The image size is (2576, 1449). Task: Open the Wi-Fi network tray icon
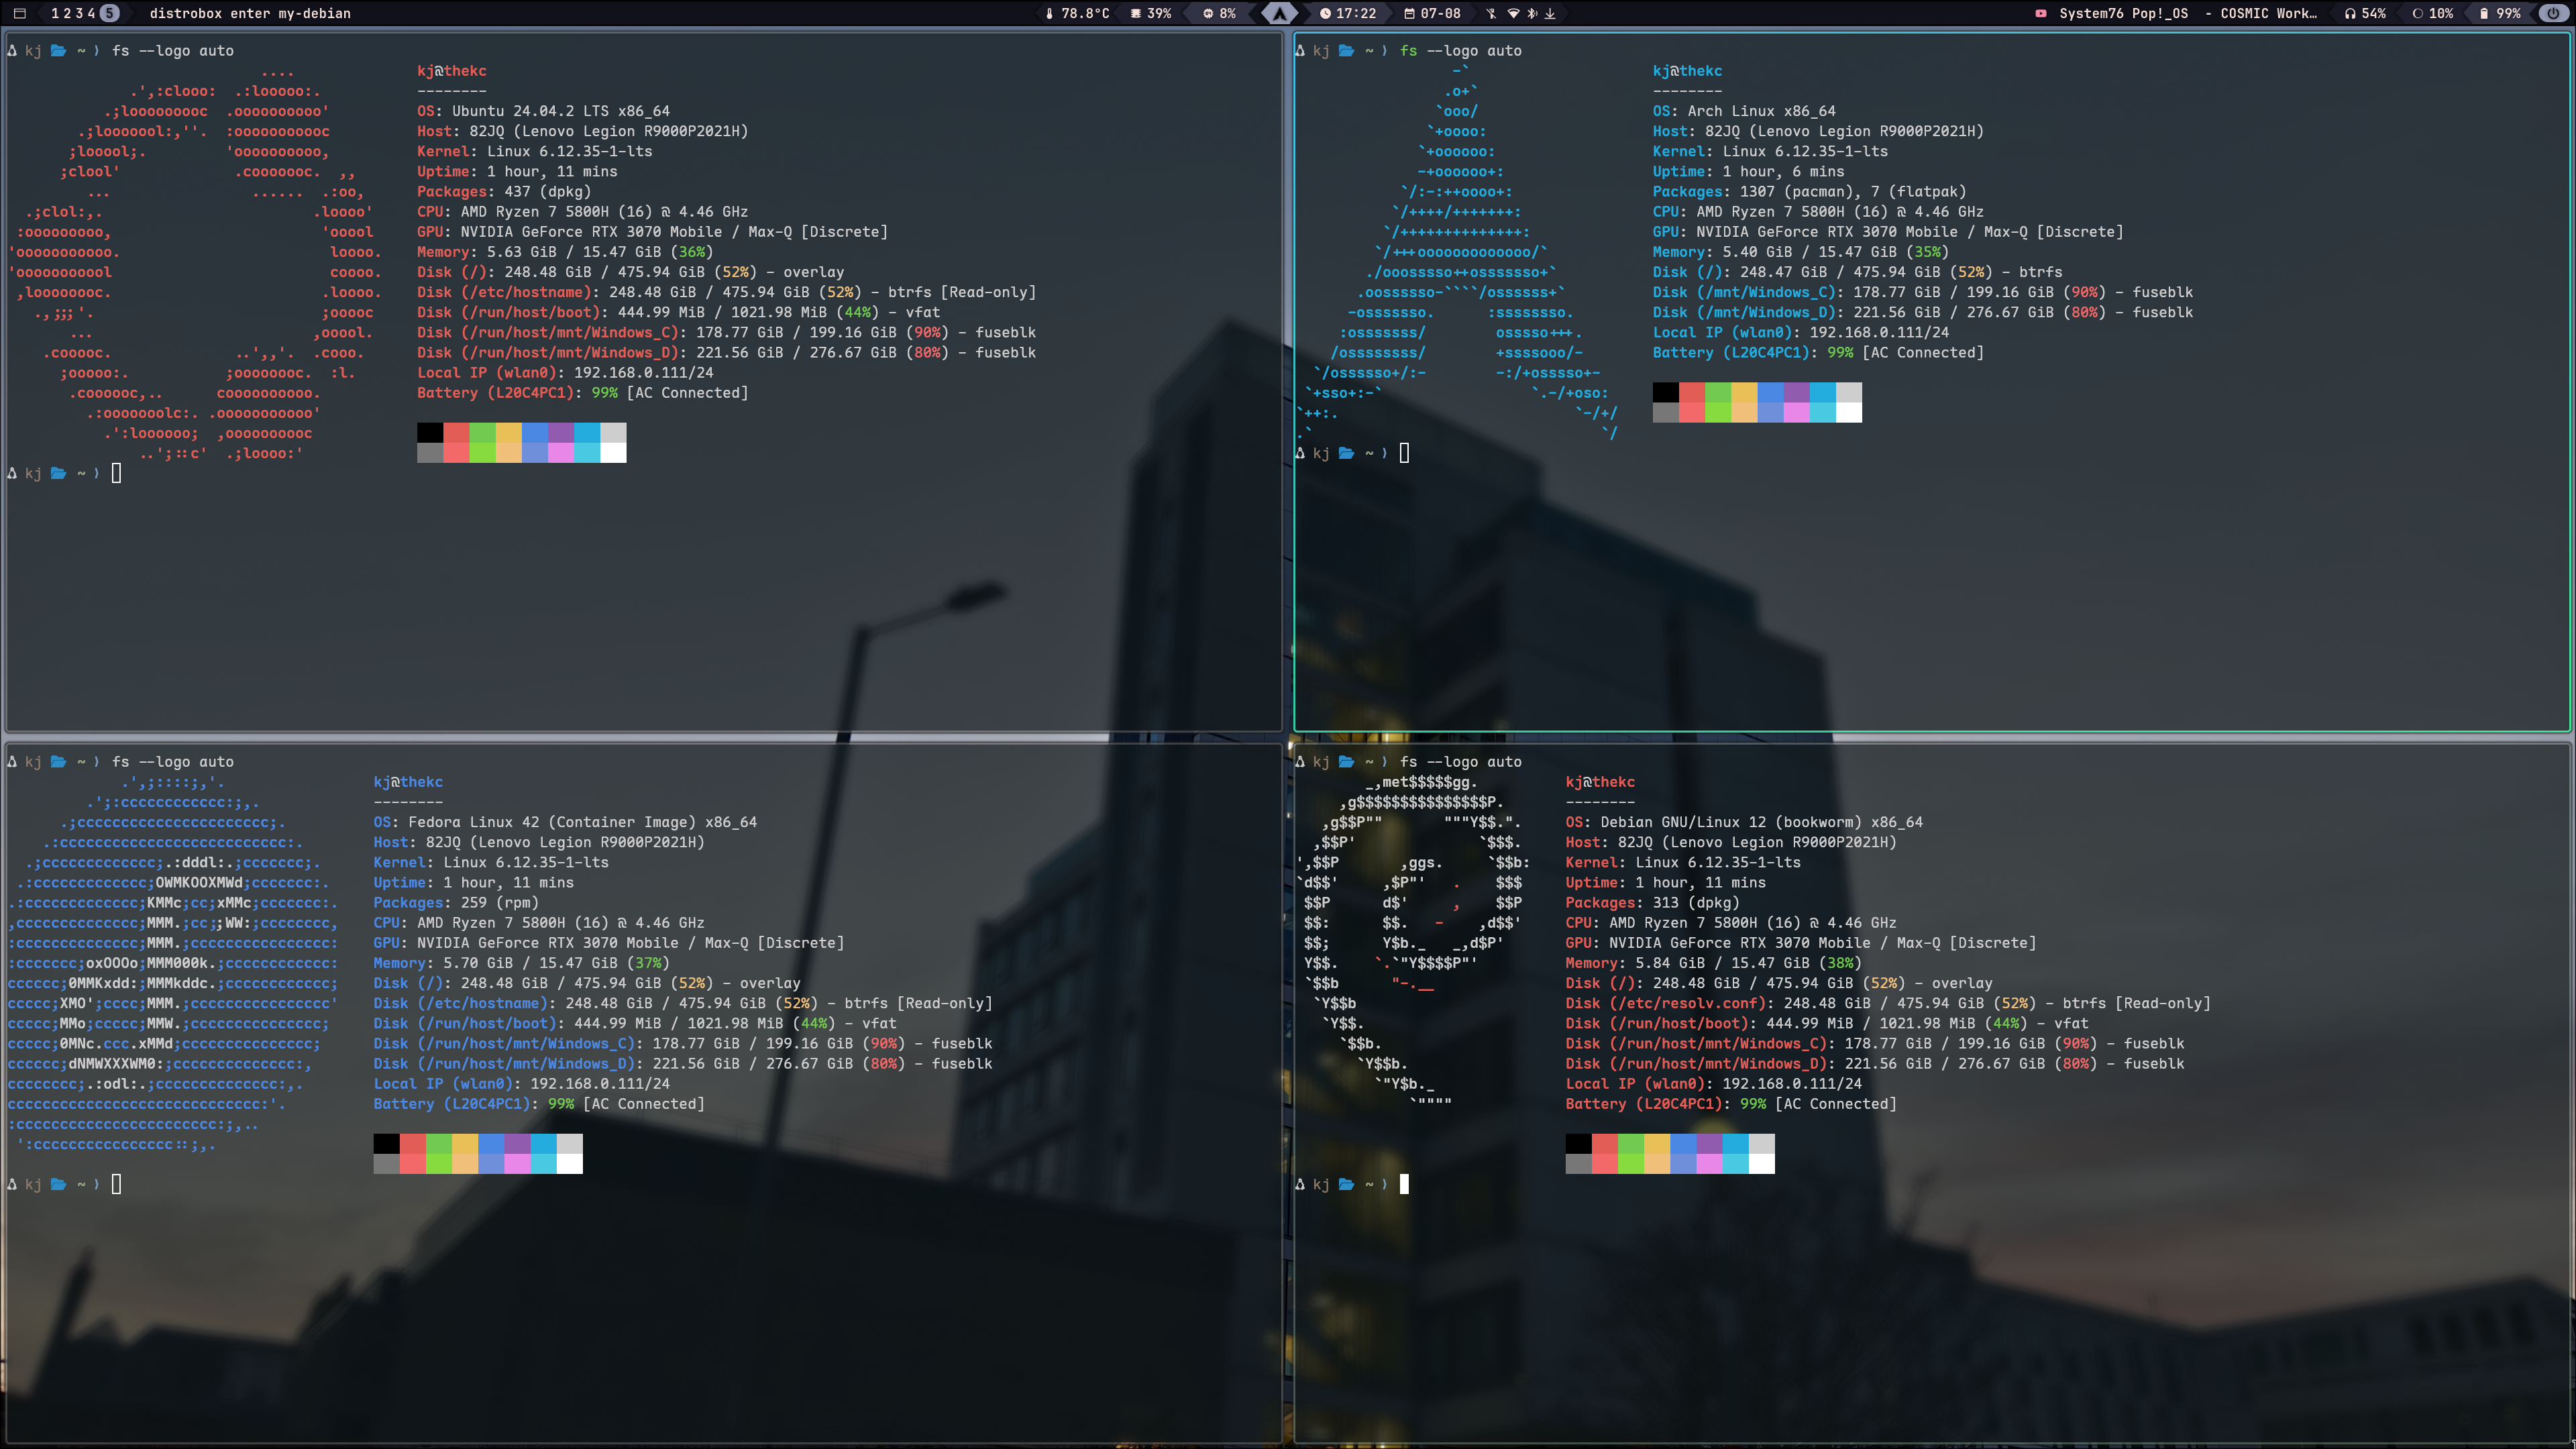click(x=1513, y=13)
